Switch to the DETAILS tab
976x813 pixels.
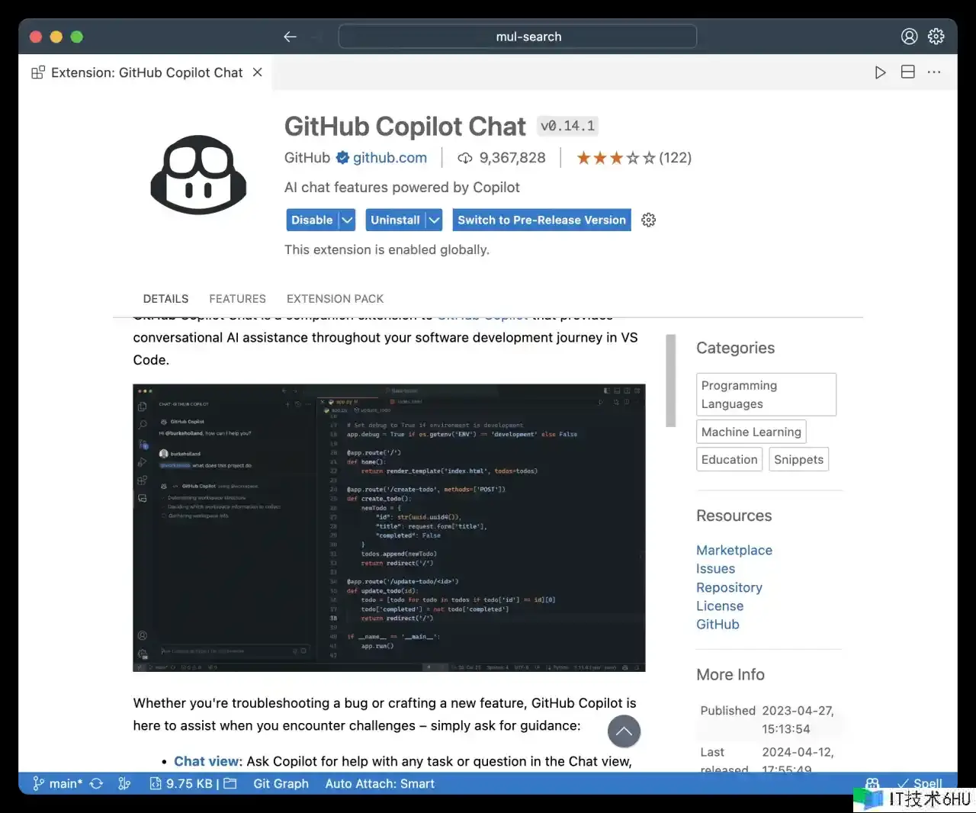pyautogui.click(x=165, y=299)
